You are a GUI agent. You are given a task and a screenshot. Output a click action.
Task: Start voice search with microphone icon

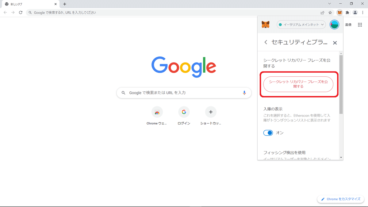click(244, 93)
